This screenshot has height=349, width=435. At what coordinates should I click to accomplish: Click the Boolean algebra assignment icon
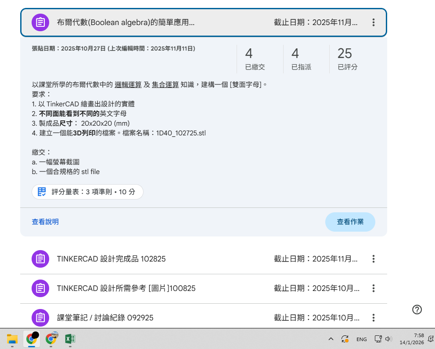click(40, 22)
